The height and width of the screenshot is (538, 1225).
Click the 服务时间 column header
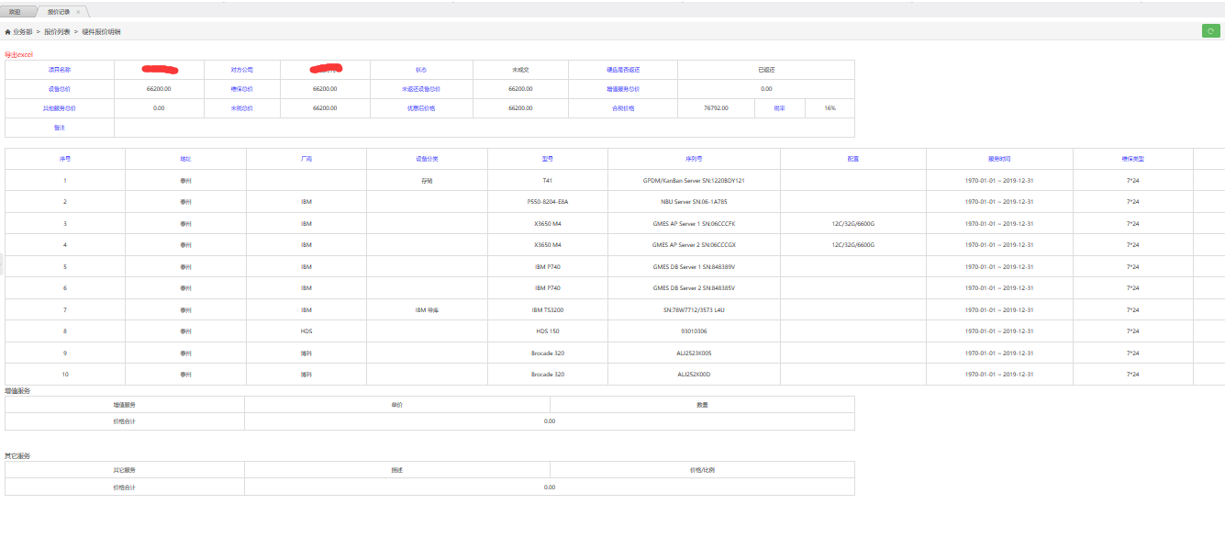pos(999,159)
